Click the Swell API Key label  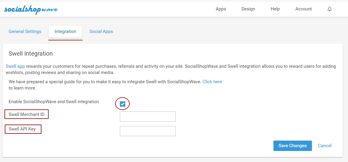[22, 129]
